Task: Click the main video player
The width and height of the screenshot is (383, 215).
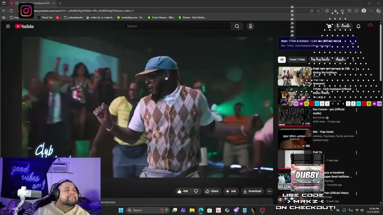Action: pos(147,107)
